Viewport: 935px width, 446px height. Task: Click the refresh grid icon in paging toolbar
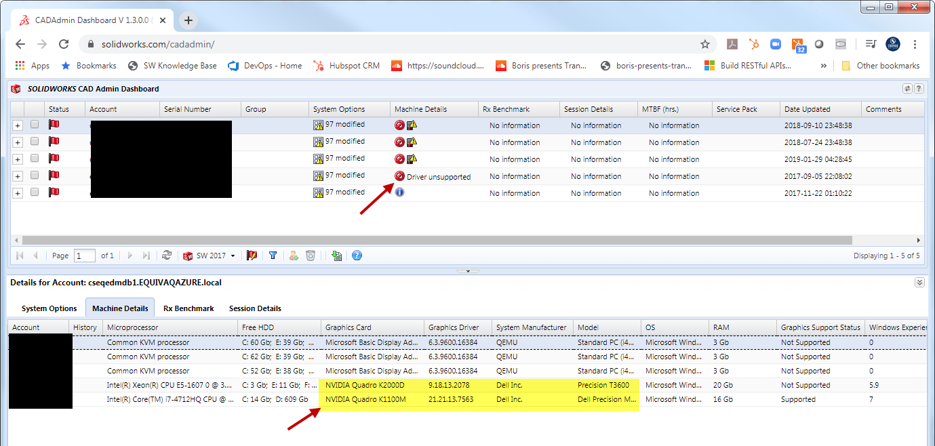(167, 256)
